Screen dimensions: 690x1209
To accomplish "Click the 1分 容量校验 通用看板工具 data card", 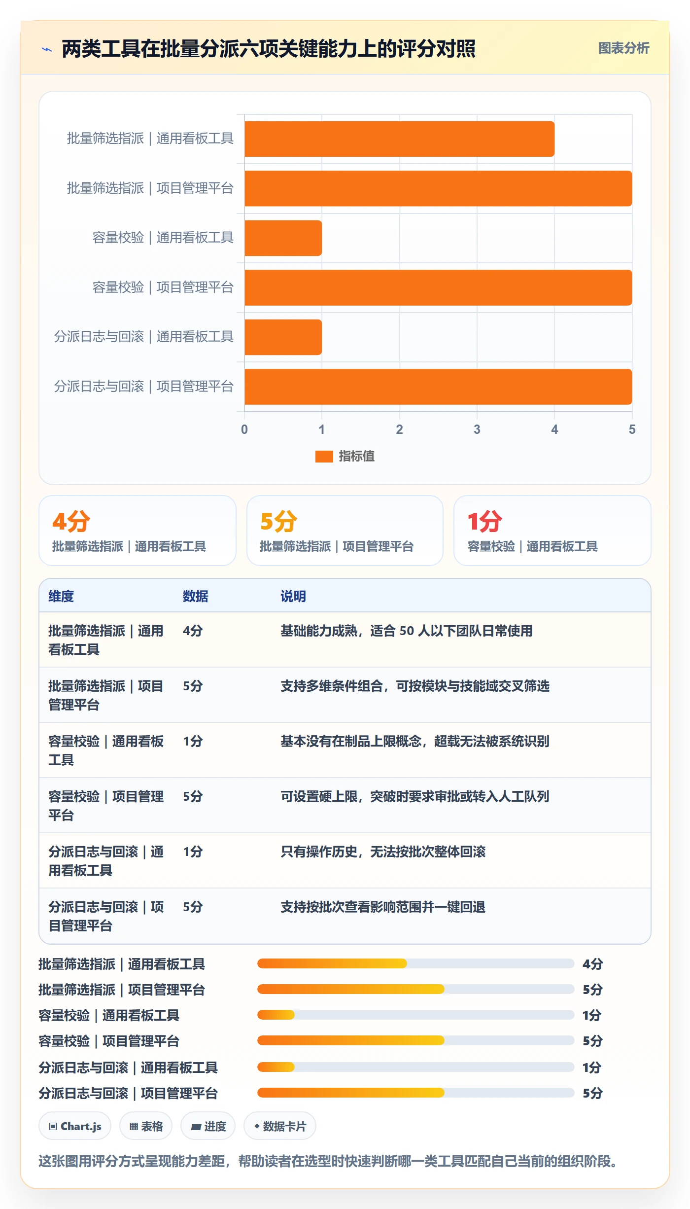I will click(x=552, y=531).
